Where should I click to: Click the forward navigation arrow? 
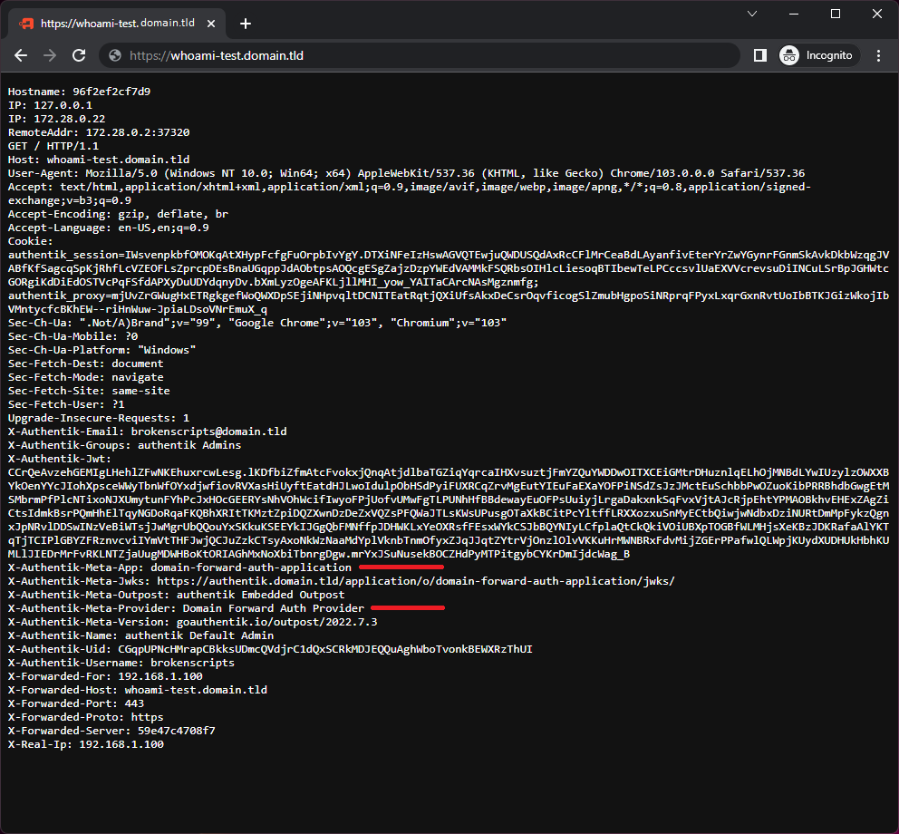(x=50, y=55)
